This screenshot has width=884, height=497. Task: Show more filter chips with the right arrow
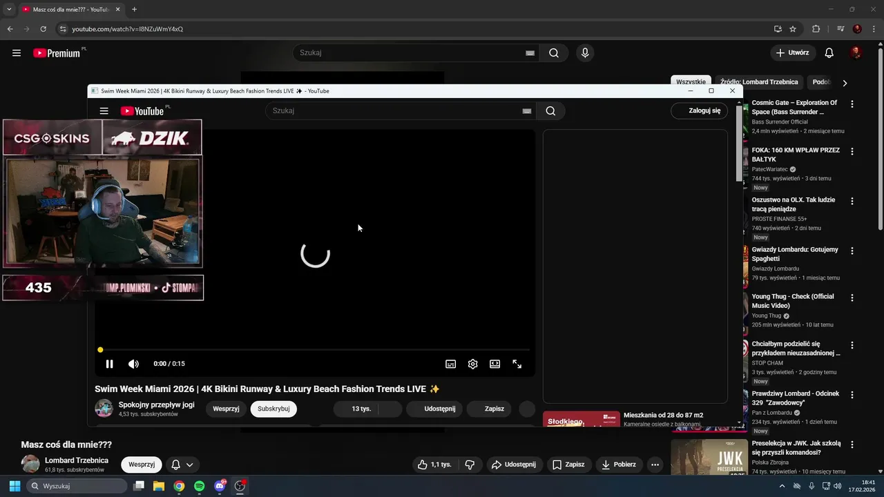point(844,83)
